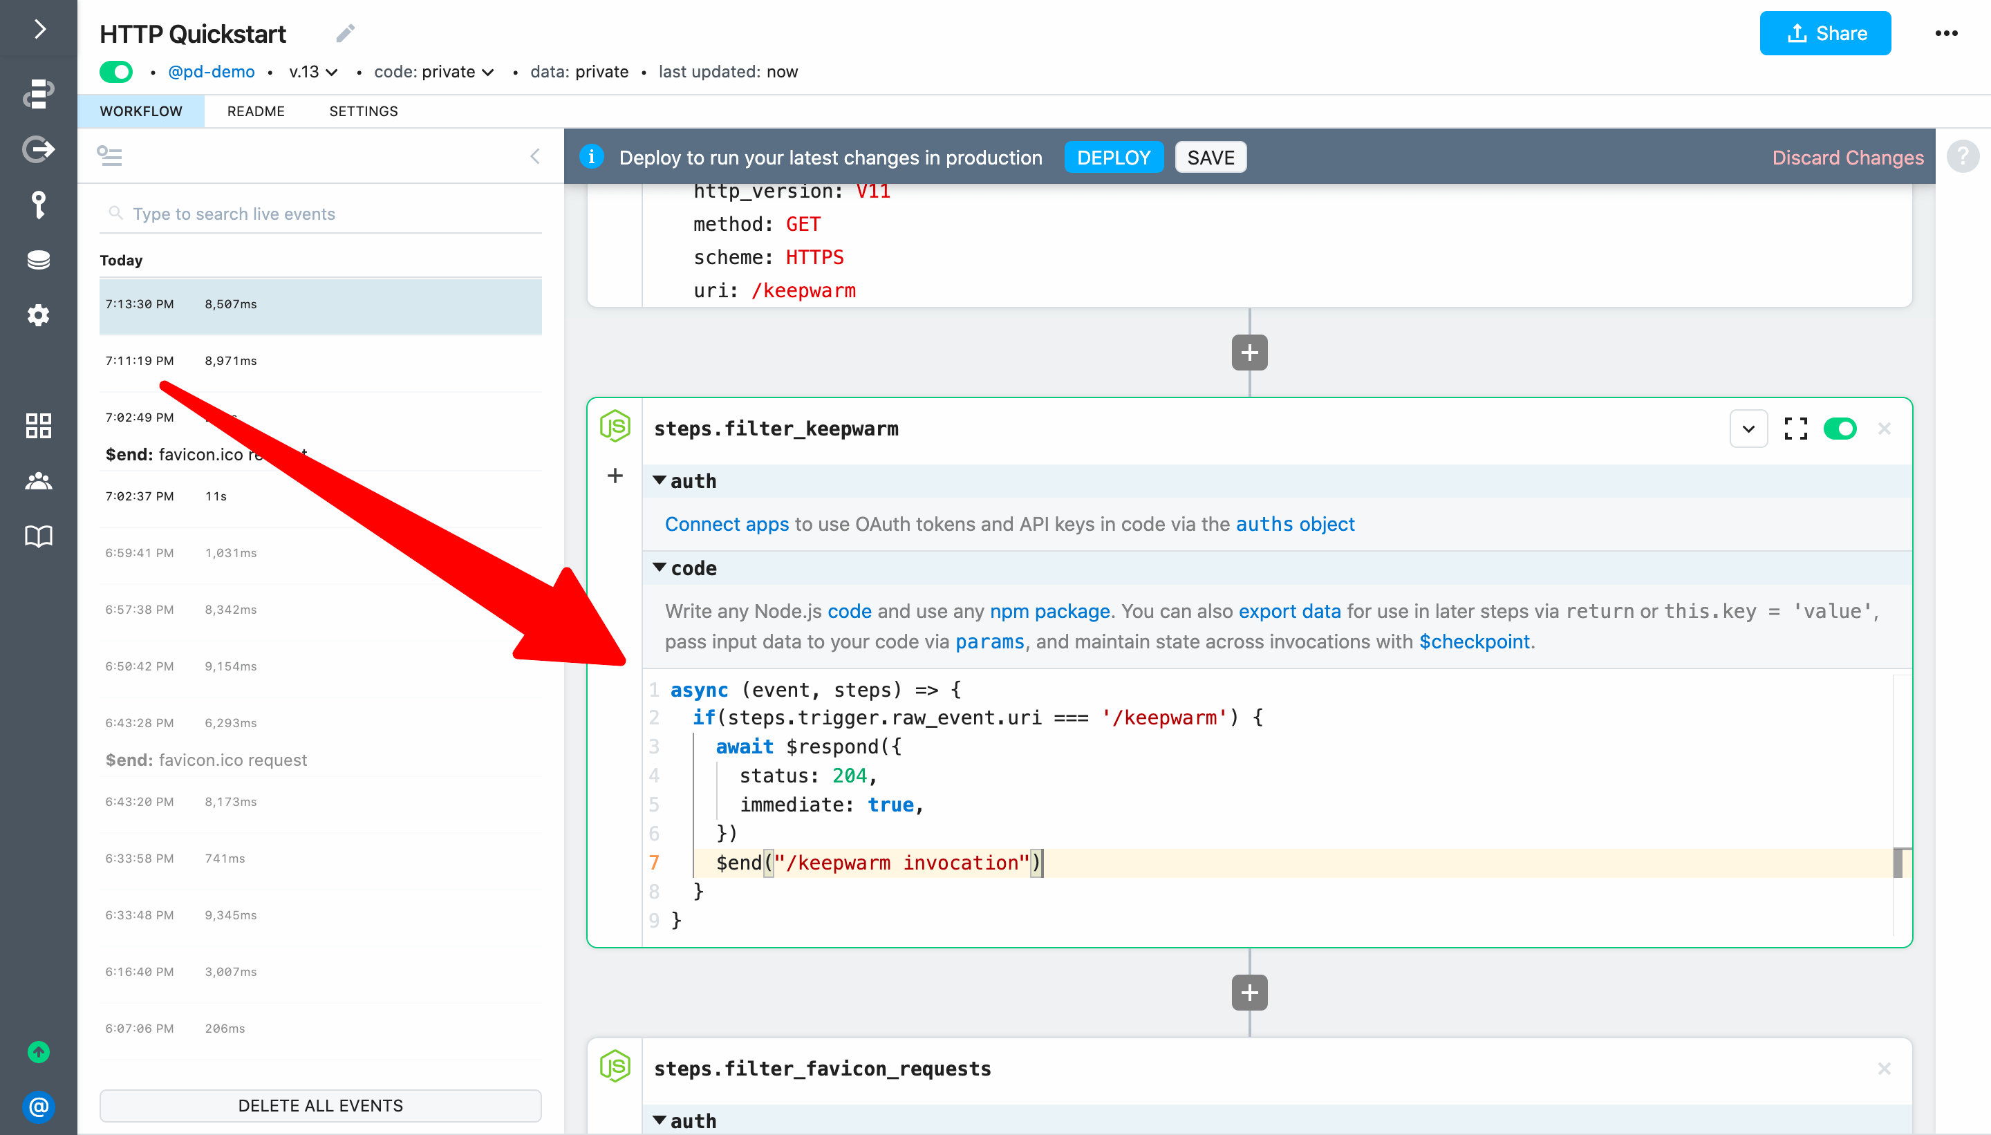Toggle the workflow active switch
This screenshot has height=1135, width=1991.
pyautogui.click(x=116, y=72)
